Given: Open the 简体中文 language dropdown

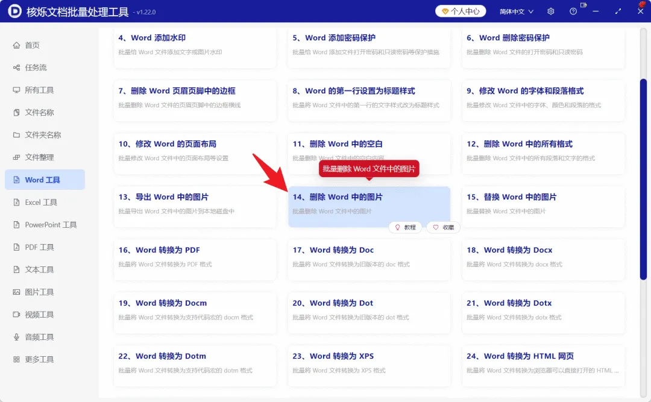Looking at the screenshot, I should coord(517,11).
